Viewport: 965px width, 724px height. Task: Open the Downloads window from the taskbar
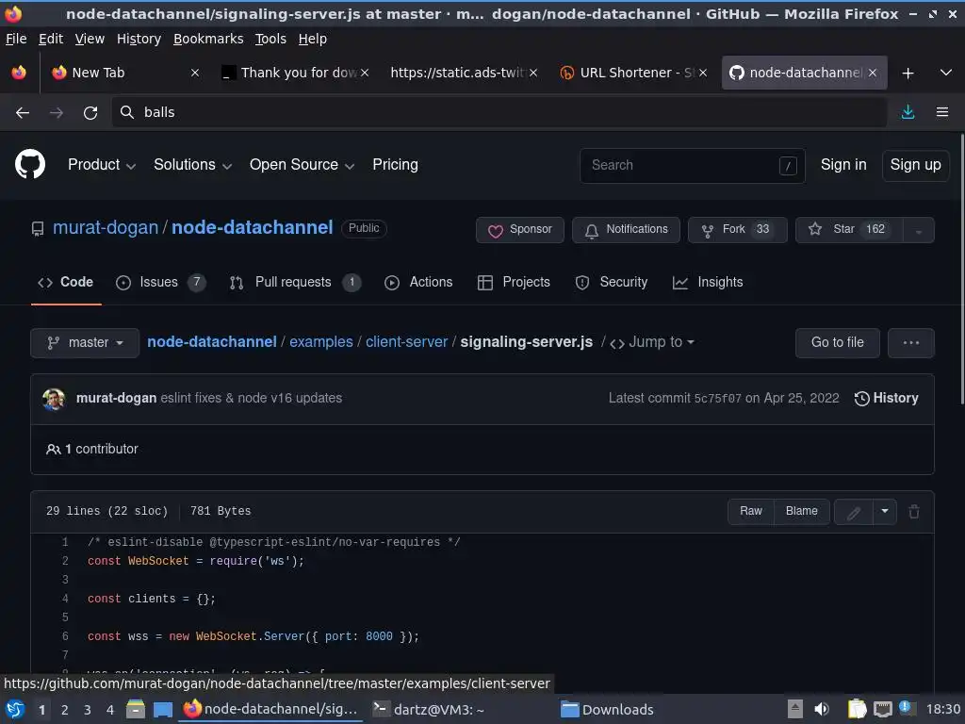(607, 710)
